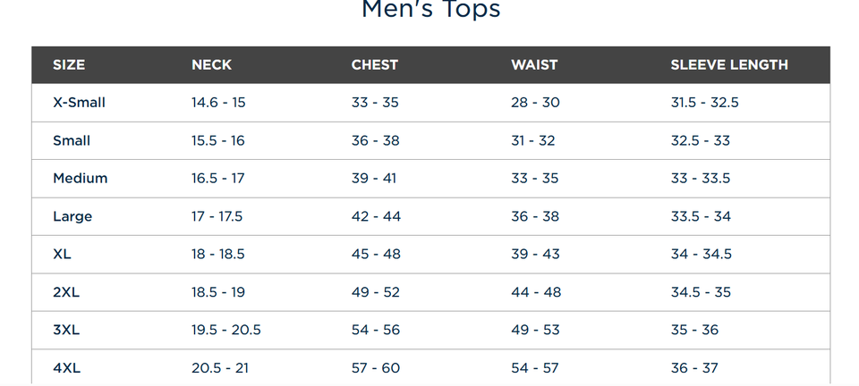This screenshot has width=859, height=386.
Task: Click the Medium neck value 16.5 - 17
Action: (x=217, y=179)
